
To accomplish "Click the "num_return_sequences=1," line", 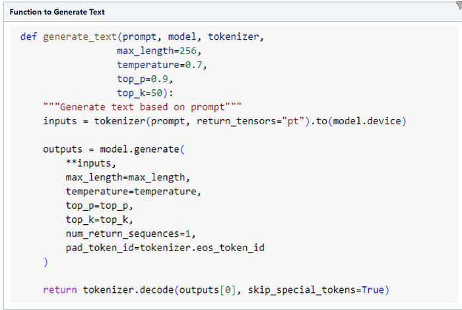I will (x=131, y=234).
